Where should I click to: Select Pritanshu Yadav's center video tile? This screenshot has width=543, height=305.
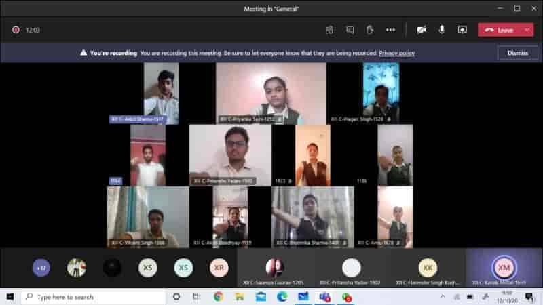coord(230,155)
